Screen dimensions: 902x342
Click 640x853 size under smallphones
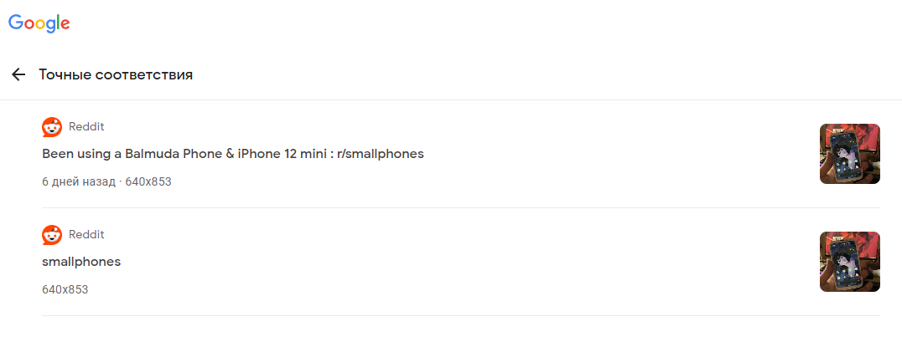pos(65,290)
